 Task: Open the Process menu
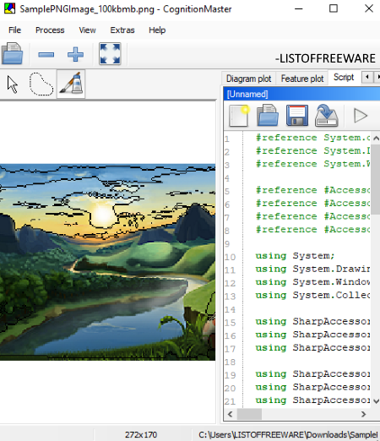(50, 30)
